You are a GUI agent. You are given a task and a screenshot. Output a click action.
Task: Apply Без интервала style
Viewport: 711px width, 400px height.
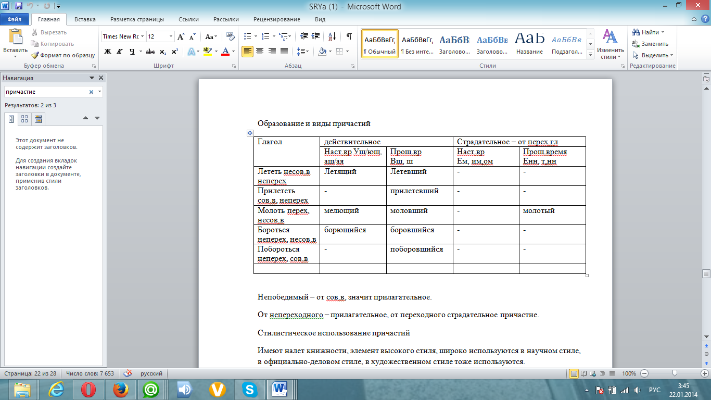tap(417, 44)
